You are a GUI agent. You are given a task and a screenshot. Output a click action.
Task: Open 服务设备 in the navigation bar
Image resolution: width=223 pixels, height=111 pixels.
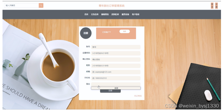point(125,14)
